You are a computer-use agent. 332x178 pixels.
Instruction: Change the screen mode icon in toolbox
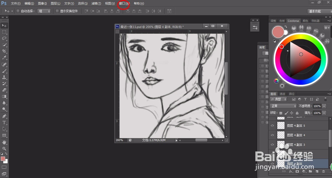click(x=4, y=174)
